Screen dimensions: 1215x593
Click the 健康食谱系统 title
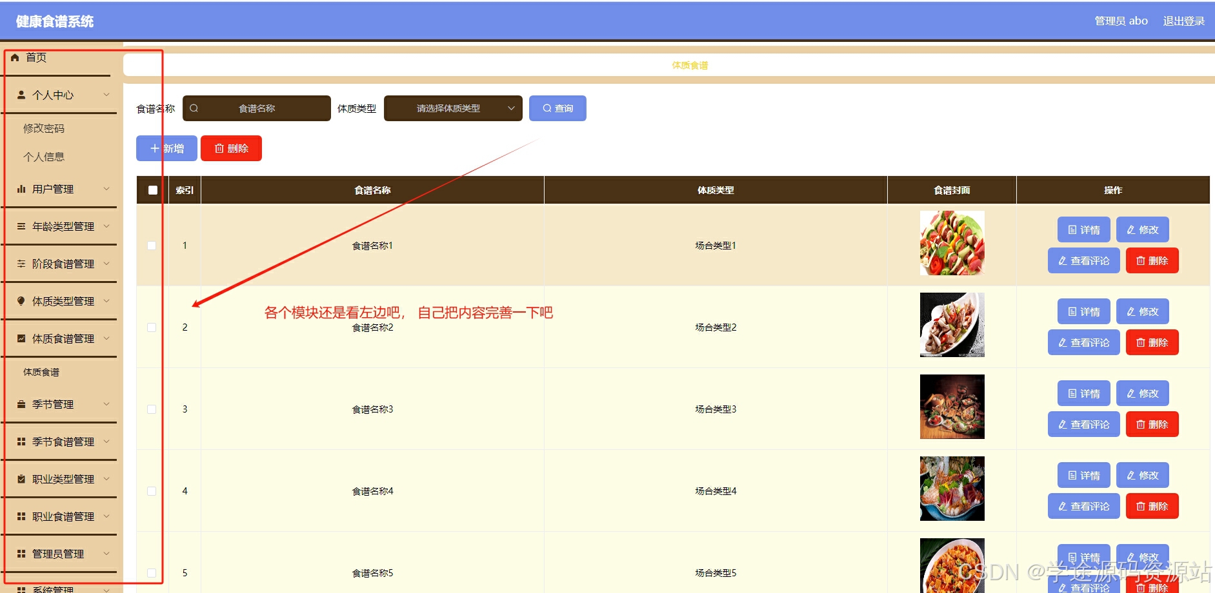click(55, 21)
